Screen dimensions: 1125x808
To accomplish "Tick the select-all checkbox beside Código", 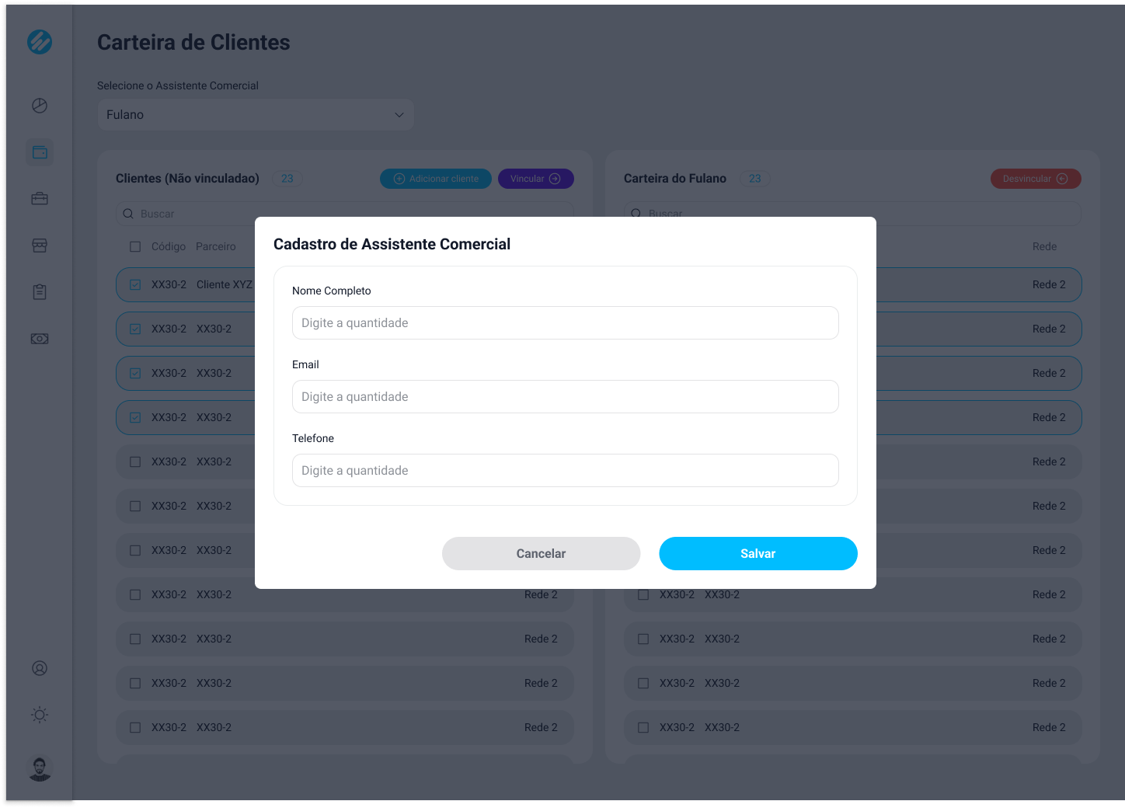I will coord(135,246).
